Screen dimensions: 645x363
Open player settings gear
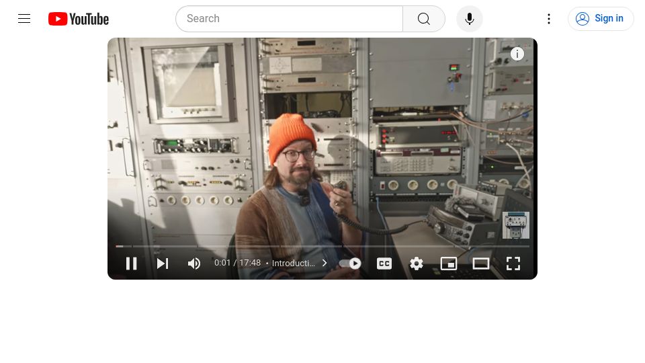click(417, 264)
